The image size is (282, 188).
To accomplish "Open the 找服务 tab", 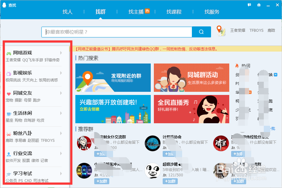I will pos(212,12).
